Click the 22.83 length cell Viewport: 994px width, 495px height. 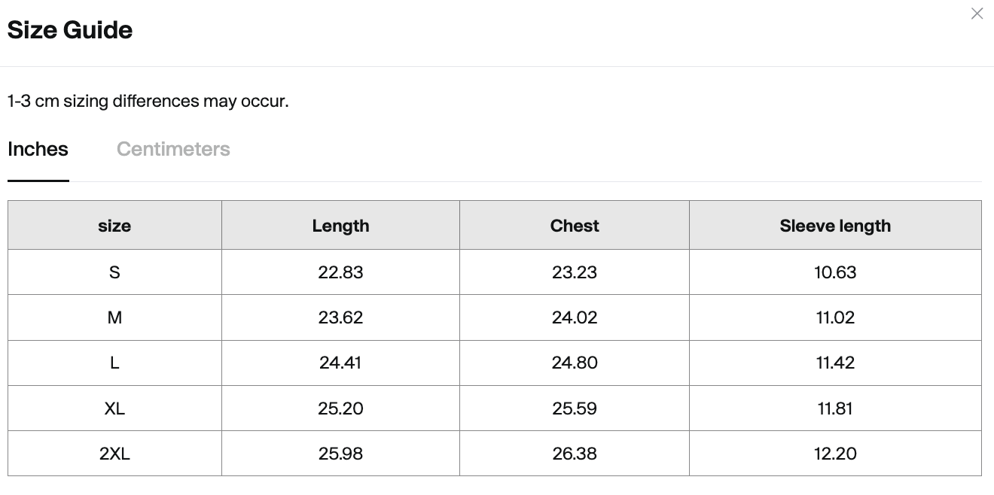(340, 272)
